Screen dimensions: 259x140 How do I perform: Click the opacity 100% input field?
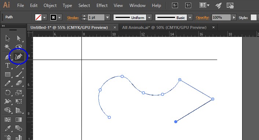click(x=221, y=18)
